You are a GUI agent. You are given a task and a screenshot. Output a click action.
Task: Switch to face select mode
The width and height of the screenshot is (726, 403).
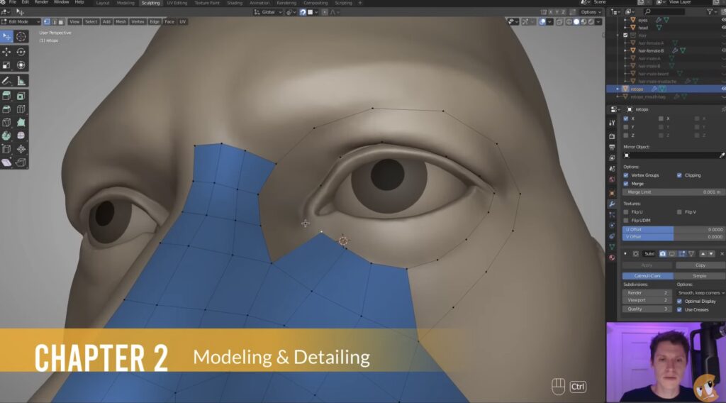tap(61, 22)
